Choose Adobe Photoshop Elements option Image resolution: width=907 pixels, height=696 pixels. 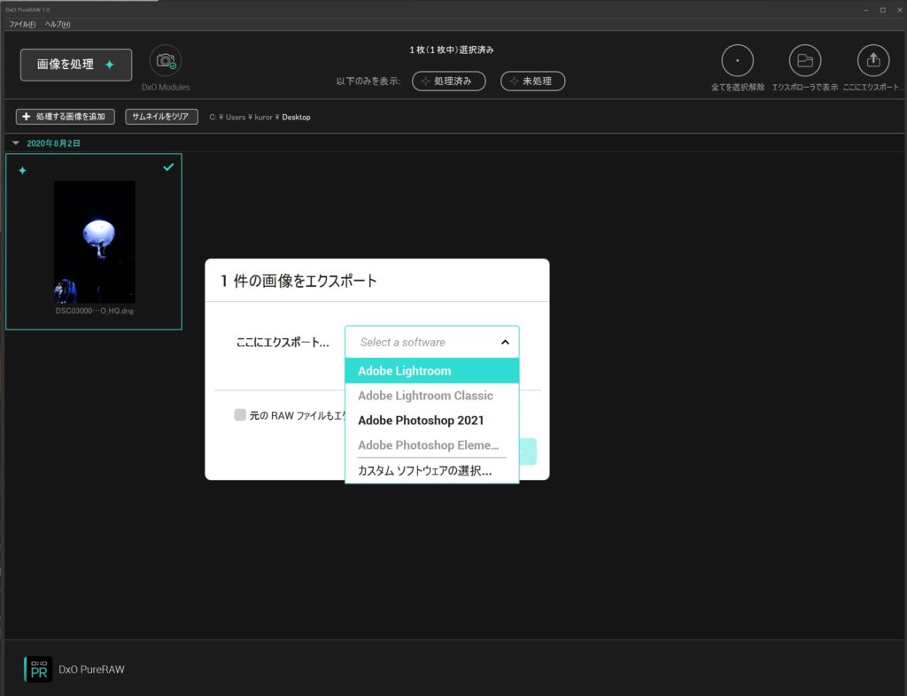pos(431,445)
